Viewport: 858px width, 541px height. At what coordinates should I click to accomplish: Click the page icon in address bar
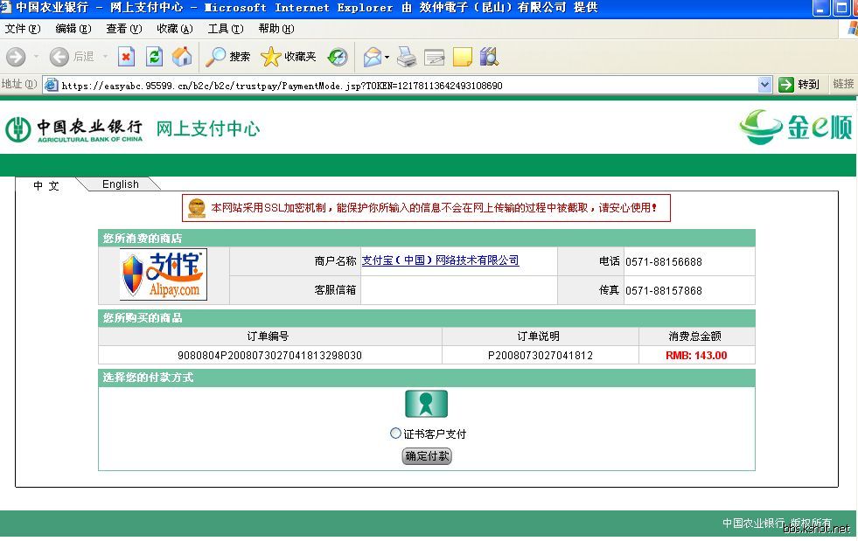tap(52, 85)
